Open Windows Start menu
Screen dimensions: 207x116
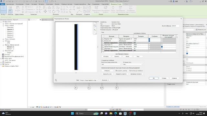72,113
